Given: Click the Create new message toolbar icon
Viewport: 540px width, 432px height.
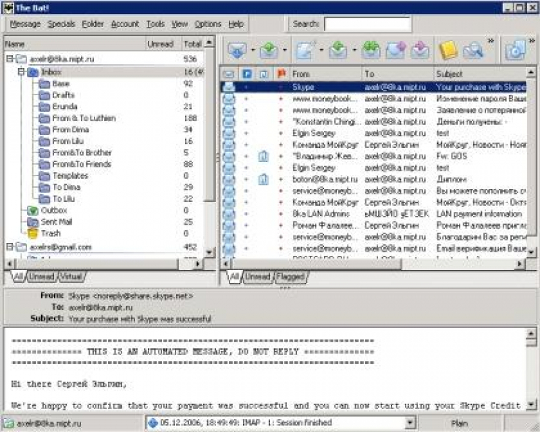Looking at the screenshot, I should [306, 50].
